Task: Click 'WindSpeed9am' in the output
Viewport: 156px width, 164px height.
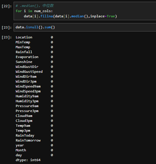Action: pyautogui.click(x=28, y=87)
